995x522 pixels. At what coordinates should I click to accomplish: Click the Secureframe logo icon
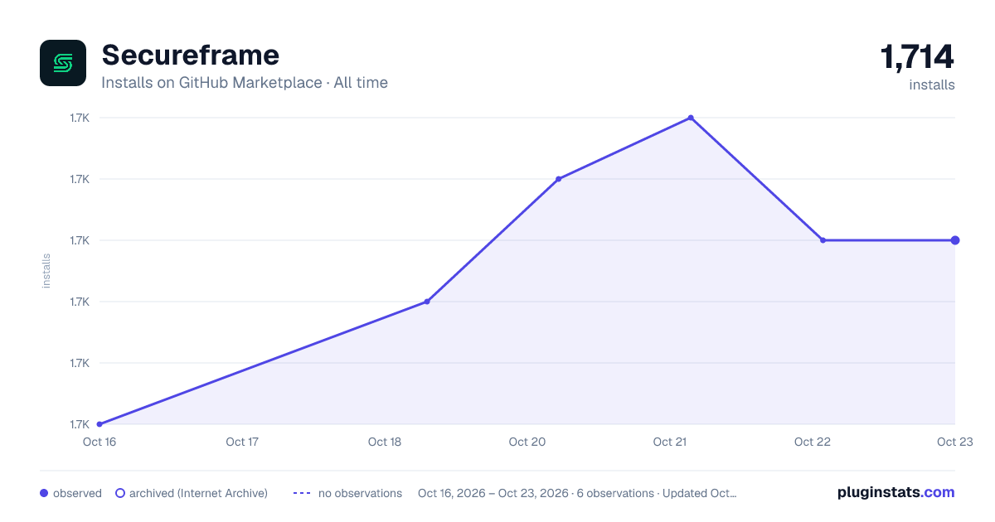coord(63,63)
